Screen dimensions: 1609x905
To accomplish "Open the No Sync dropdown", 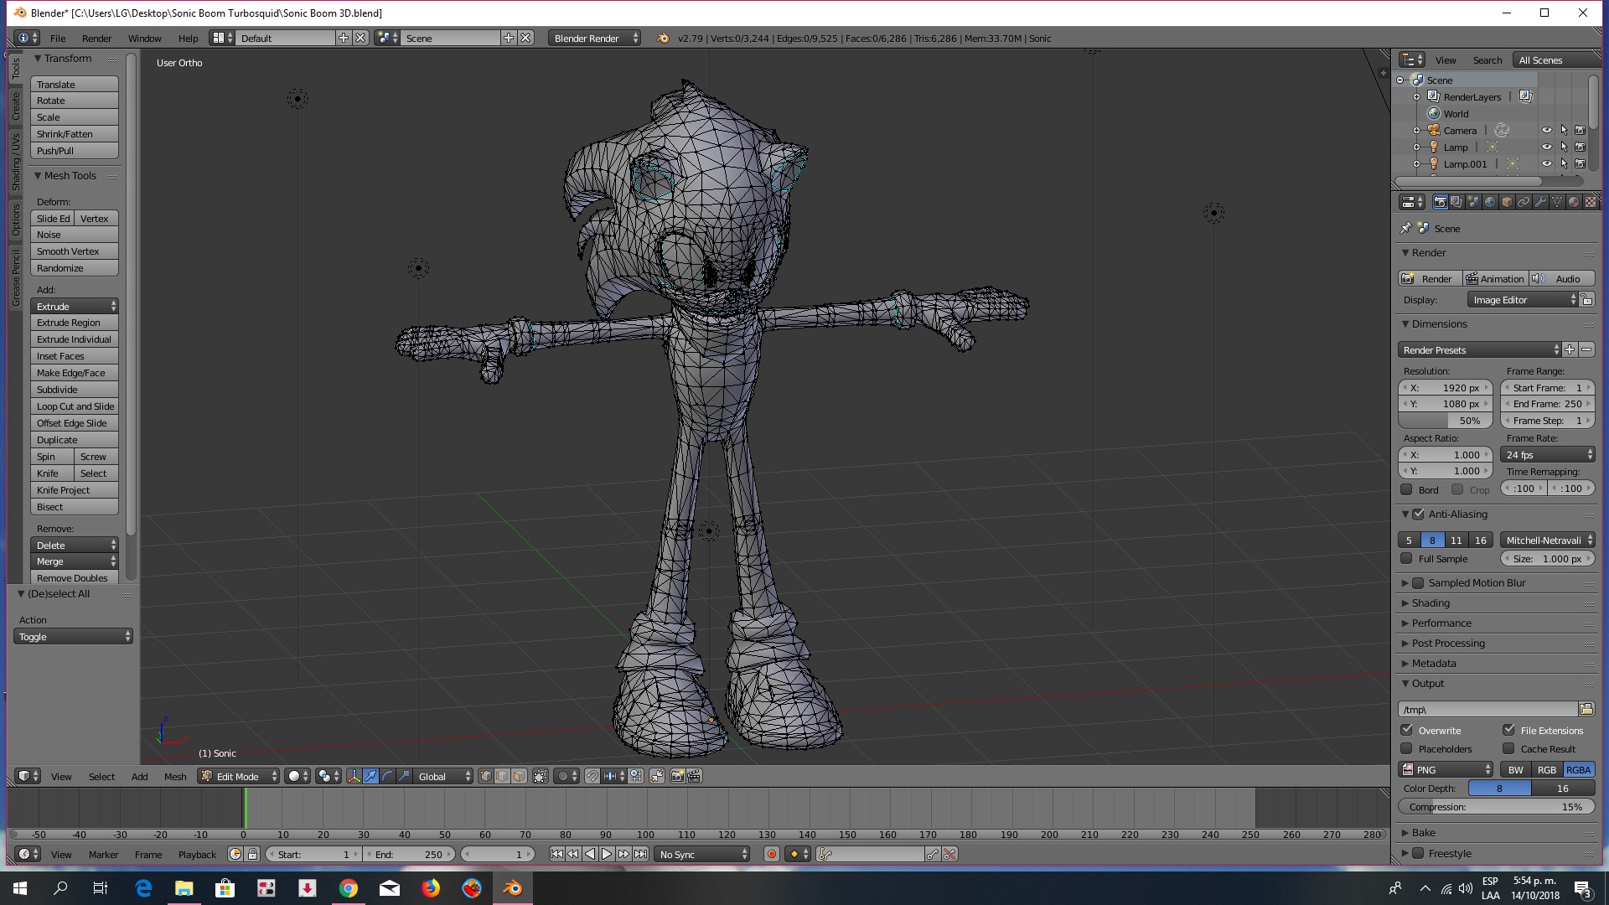I will (702, 854).
